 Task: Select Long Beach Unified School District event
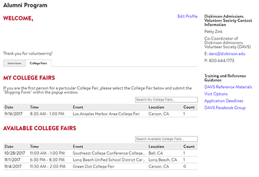click(109, 160)
